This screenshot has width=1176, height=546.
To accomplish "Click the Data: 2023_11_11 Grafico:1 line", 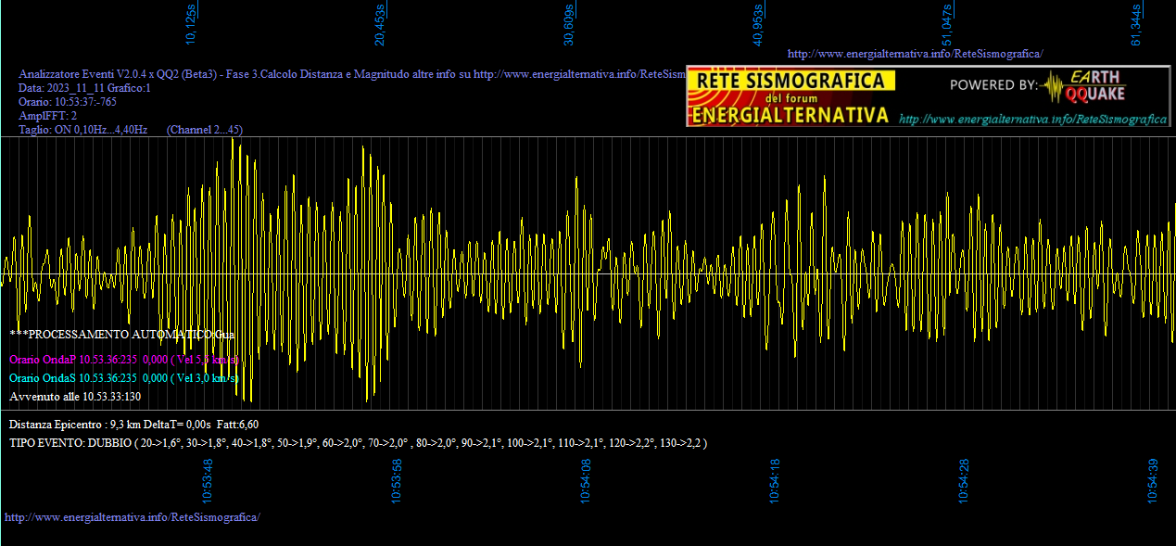I will click(x=84, y=88).
